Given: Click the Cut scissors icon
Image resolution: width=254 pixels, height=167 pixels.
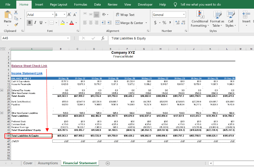Looking at the screenshot, I should [x=16, y=13].
